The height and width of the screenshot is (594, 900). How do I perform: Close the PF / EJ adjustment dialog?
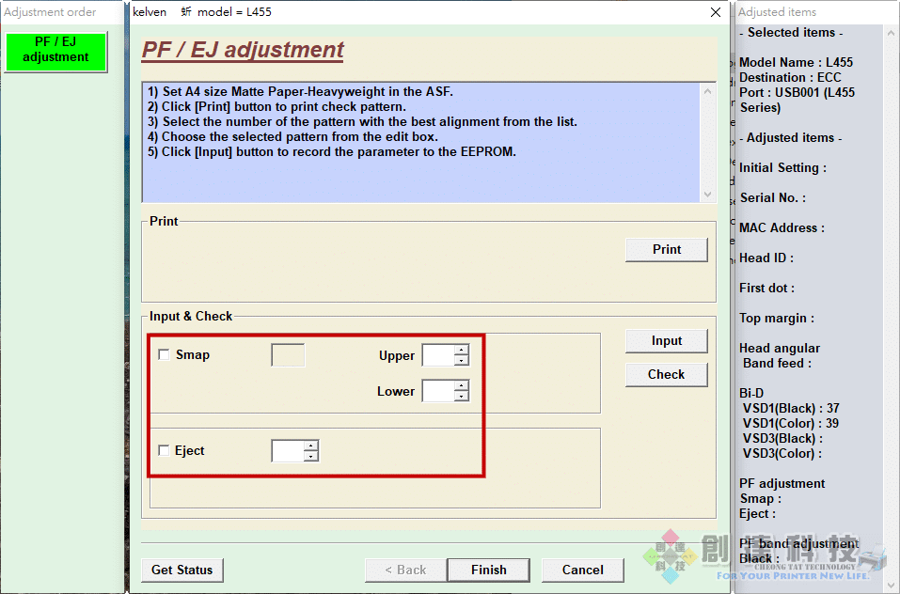coord(716,12)
